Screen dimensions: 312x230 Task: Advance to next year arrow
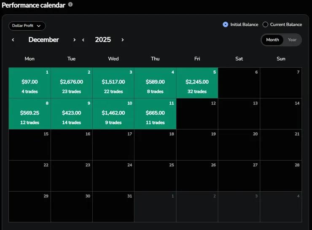coord(123,40)
